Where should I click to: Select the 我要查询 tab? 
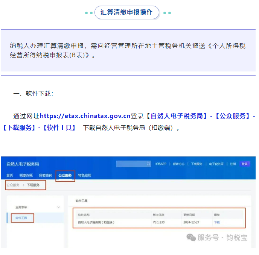pos(46,175)
